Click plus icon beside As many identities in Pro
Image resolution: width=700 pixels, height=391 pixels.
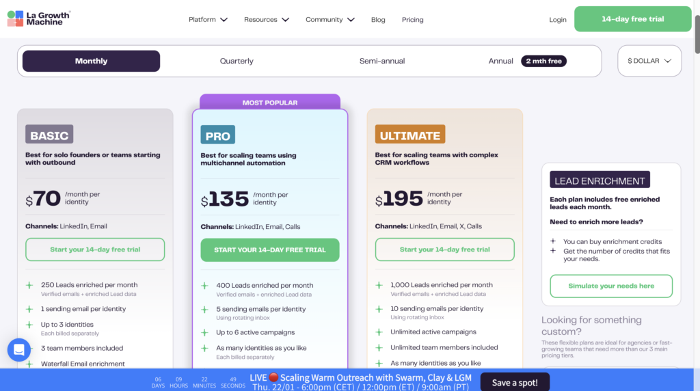tap(204, 348)
